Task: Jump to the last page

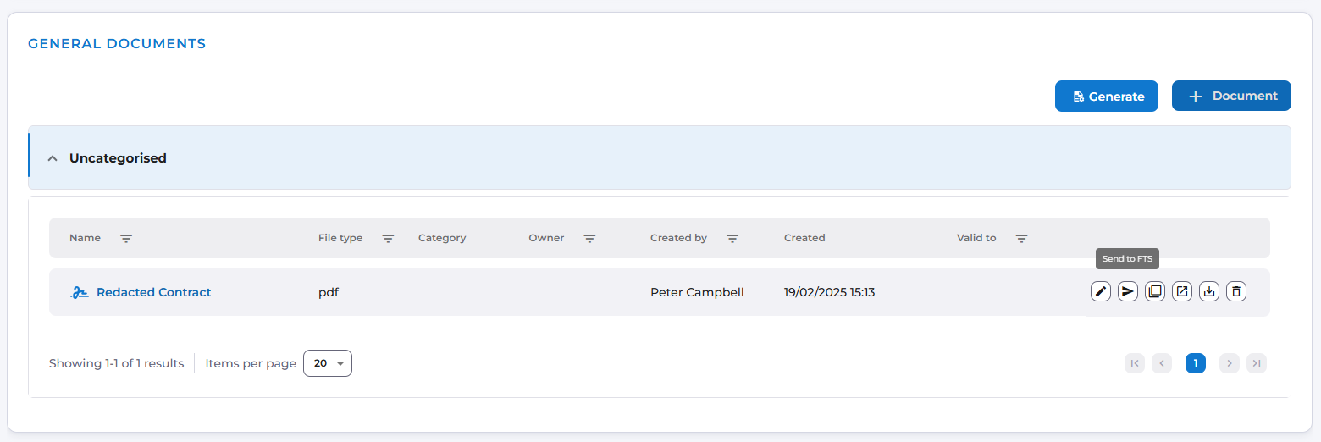Action: coord(1257,363)
